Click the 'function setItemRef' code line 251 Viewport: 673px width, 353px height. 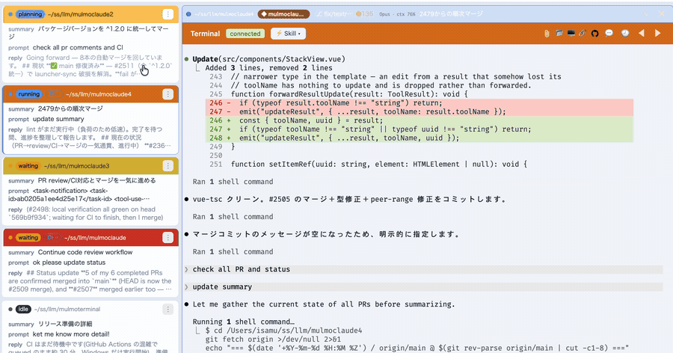[379, 164]
